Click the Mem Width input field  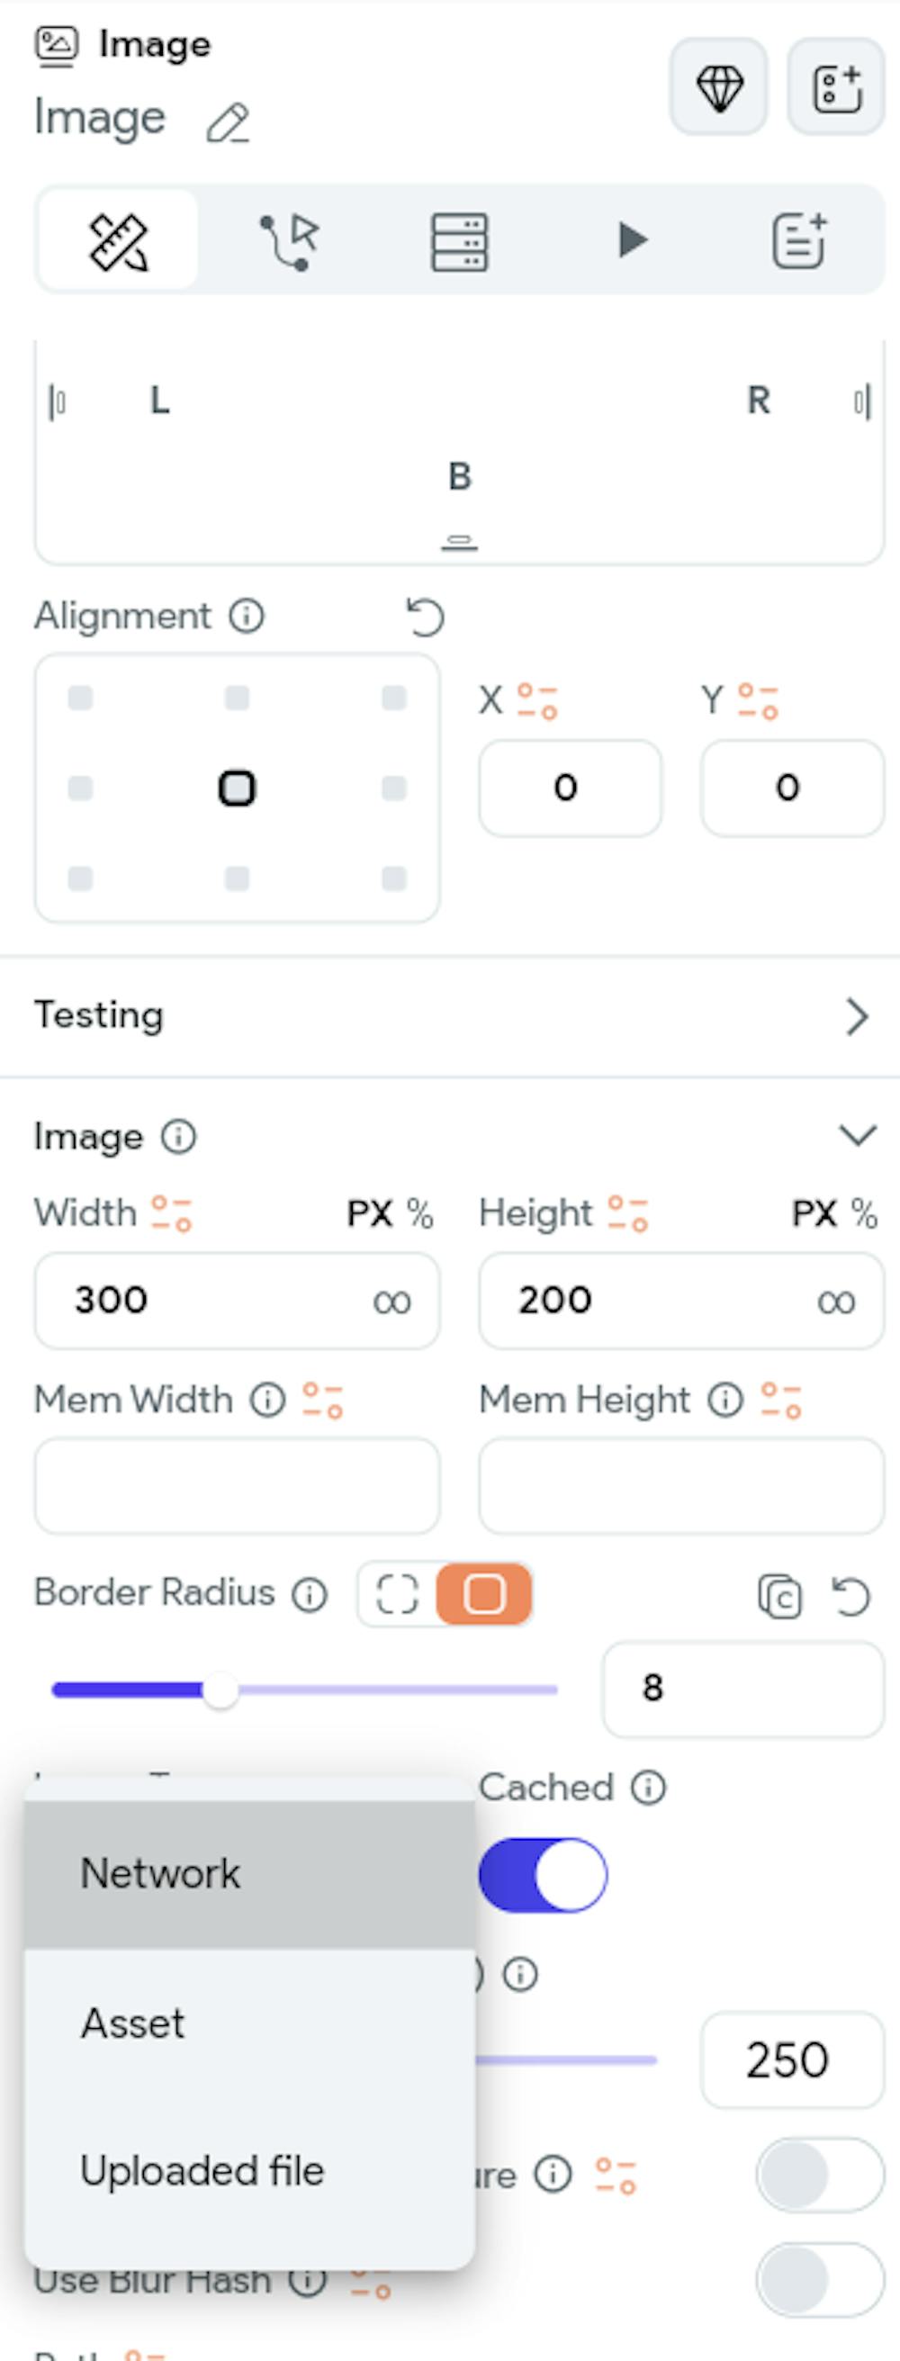tap(237, 1486)
